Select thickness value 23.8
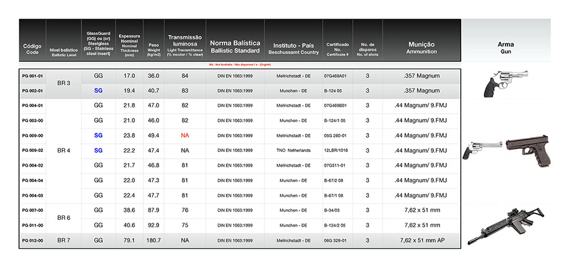Screen dimensions: 570x268 click(x=129, y=135)
